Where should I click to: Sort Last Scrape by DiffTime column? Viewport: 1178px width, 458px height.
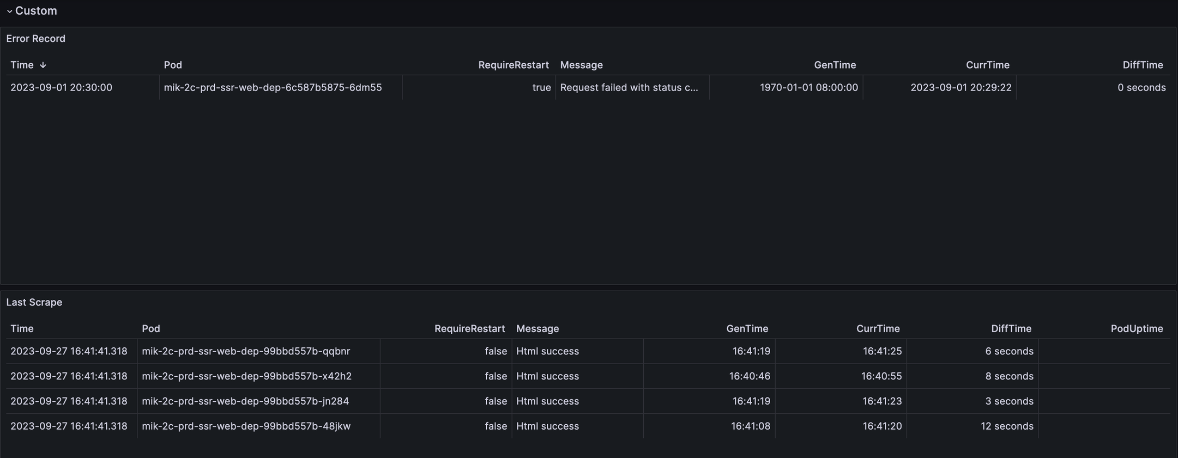[1011, 329]
